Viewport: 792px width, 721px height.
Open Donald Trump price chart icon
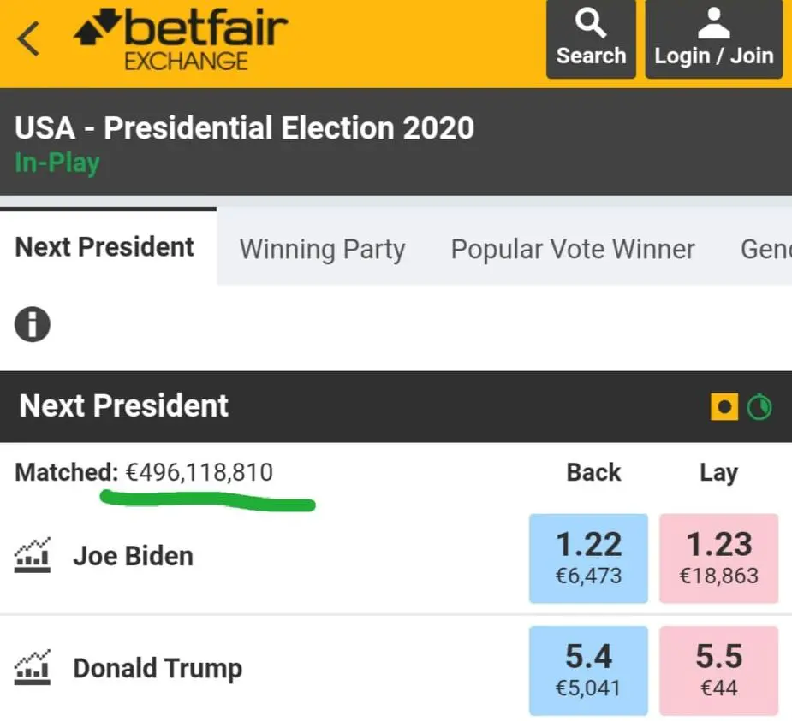33,667
